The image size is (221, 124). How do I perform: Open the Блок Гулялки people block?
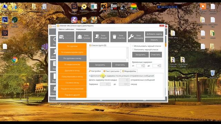tap(84, 37)
